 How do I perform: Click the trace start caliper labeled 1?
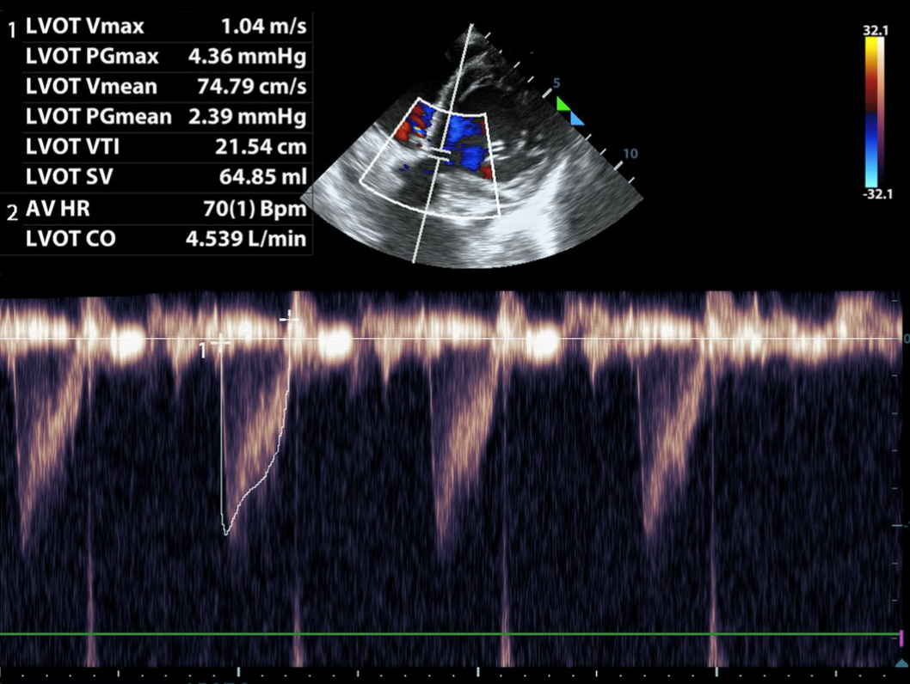(x=221, y=343)
